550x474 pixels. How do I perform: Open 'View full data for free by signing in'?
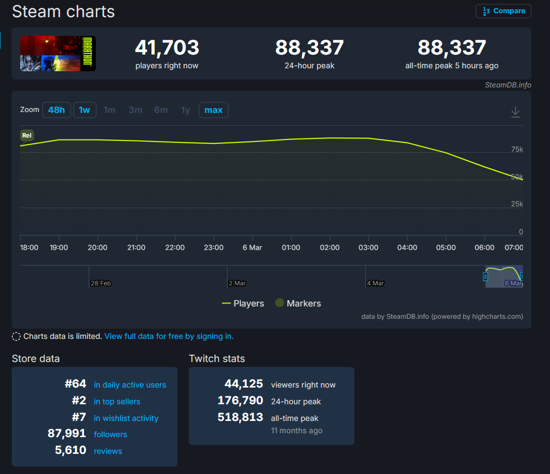[169, 336]
